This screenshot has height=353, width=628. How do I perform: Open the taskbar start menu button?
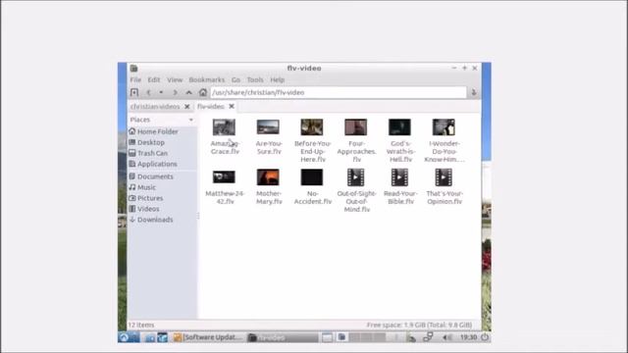point(124,337)
